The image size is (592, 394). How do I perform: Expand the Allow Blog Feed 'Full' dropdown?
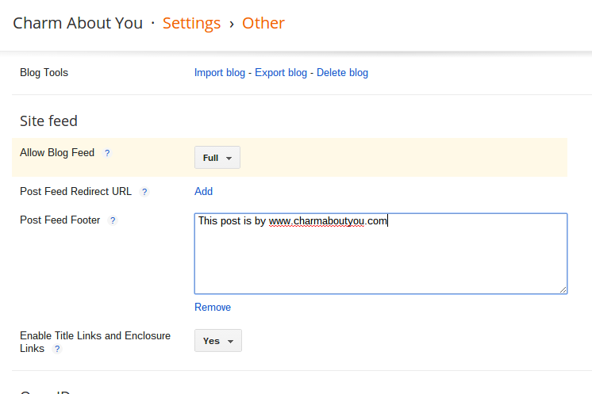(x=217, y=158)
